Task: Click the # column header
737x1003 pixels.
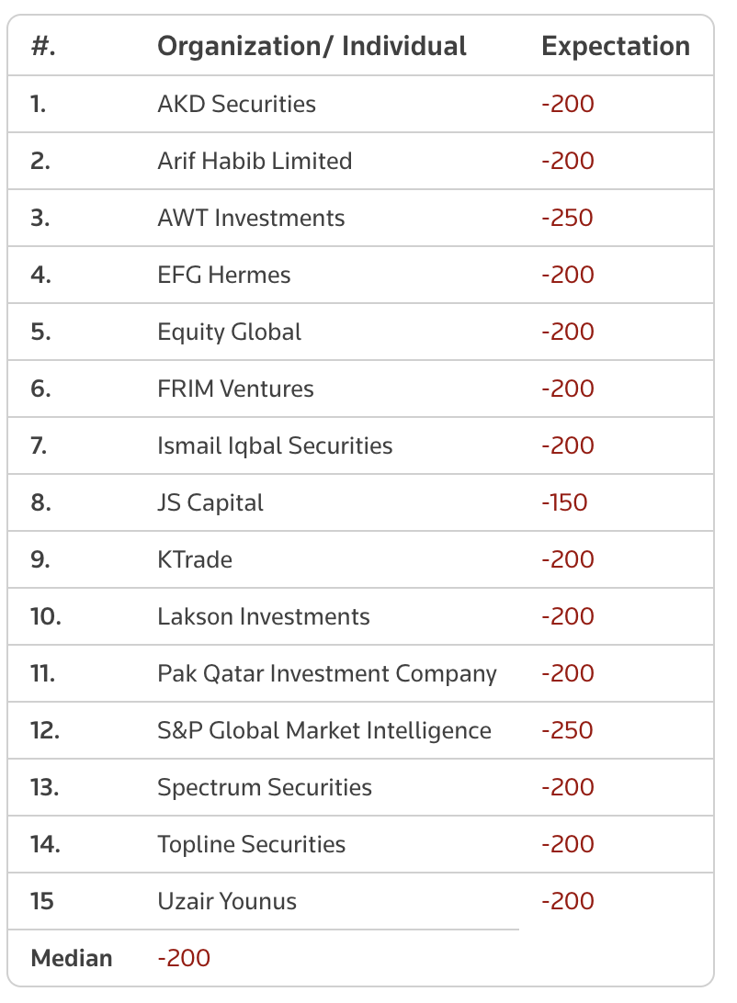Action: tap(43, 47)
